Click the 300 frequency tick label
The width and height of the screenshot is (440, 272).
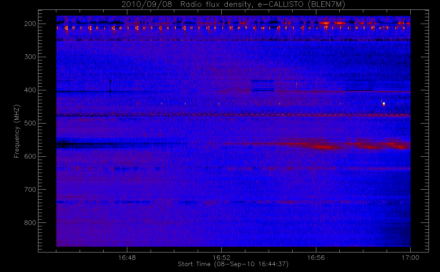click(30, 57)
